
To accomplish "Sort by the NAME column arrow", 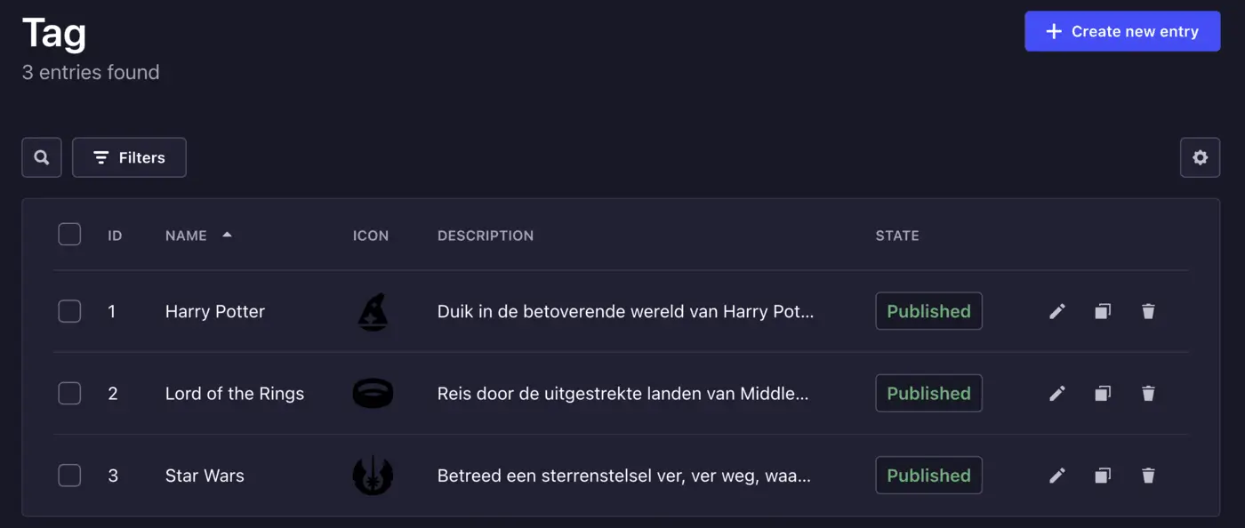I will point(227,235).
